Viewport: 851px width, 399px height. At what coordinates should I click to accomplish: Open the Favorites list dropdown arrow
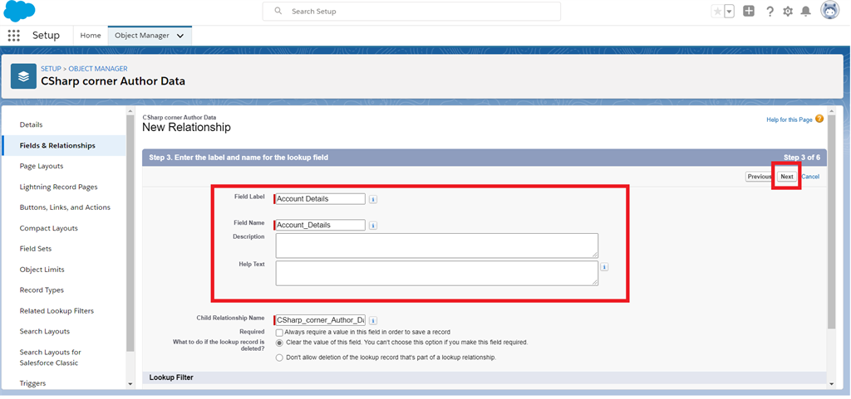coord(730,12)
